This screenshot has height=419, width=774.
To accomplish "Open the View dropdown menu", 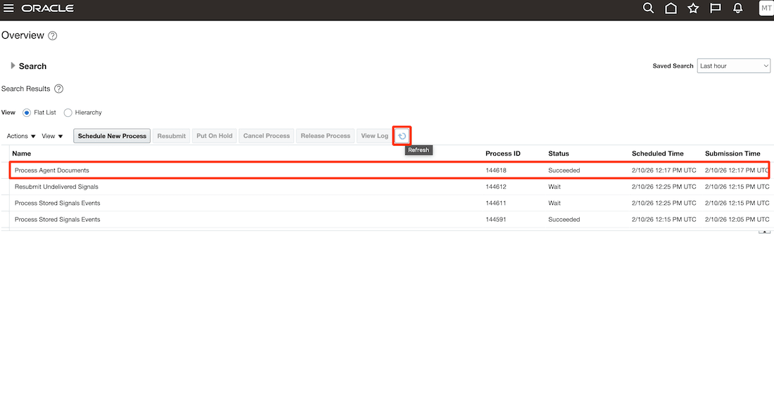I will point(51,135).
